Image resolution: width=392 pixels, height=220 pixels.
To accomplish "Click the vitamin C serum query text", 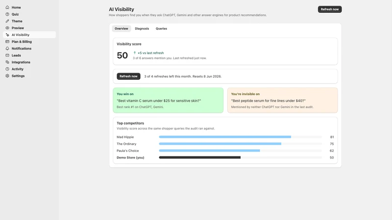I will pos(159,101).
